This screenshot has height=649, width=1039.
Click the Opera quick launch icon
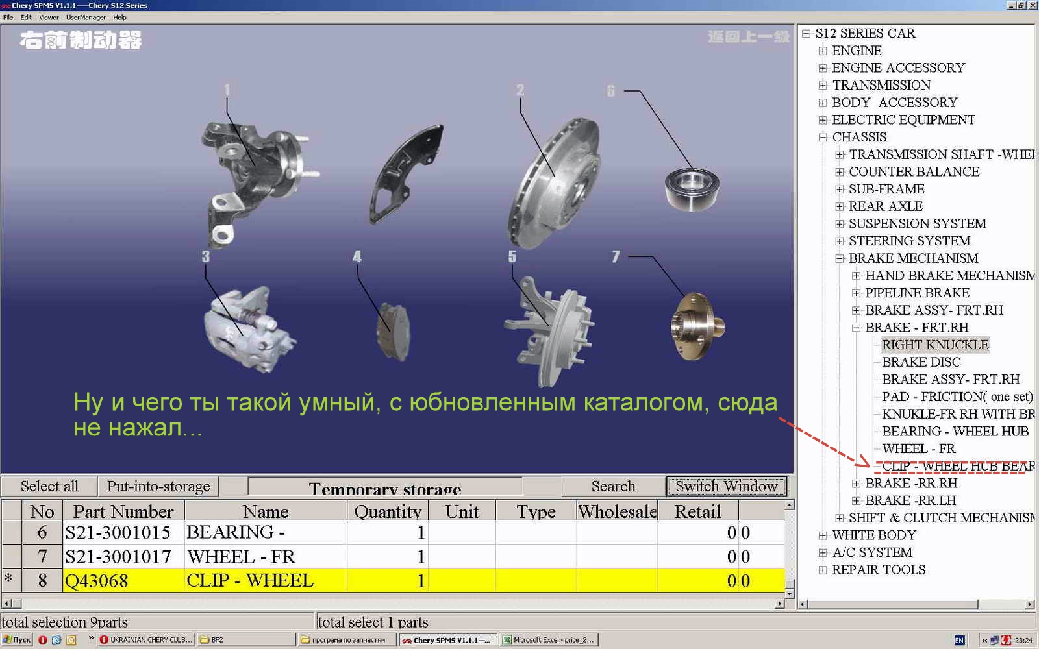[x=42, y=640]
